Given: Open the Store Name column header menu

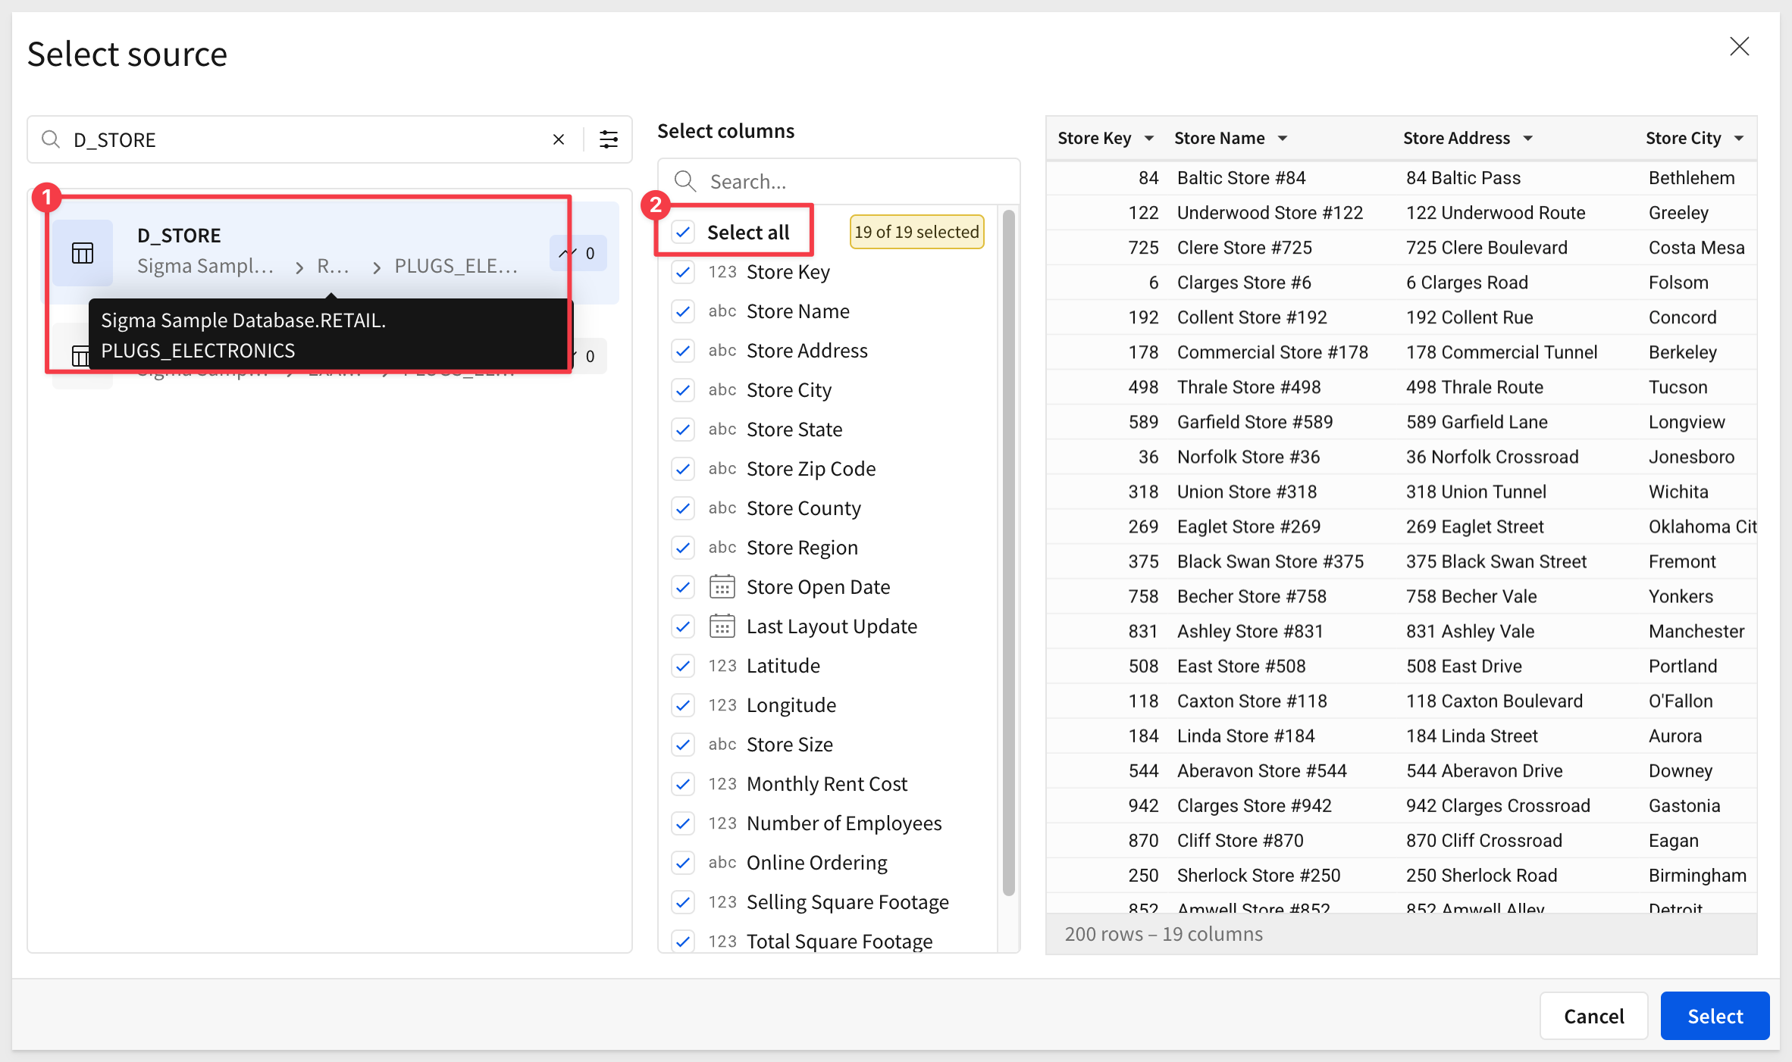Looking at the screenshot, I should pos(1283,139).
